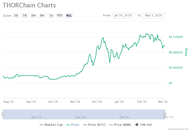Image resolution: width=191 pixels, height=131 pixels.
Task: Set zoom range to 1m
Action: click(x=33, y=16)
